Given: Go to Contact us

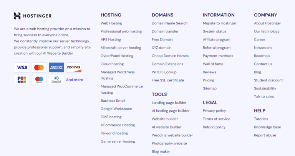Looking at the screenshot, I should tap(263, 64).
